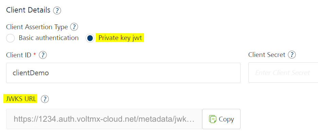Screen dimensions: 318x137
Task: Focus the Client ID field containing clientDemo
Action: pos(123,73)
